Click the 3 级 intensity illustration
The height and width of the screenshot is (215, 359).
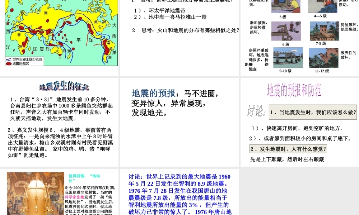tap(286, 6)
